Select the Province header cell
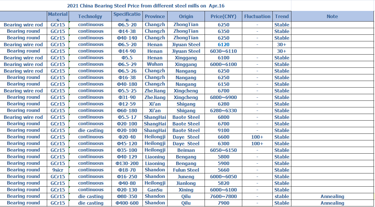 tap(155, 16)
